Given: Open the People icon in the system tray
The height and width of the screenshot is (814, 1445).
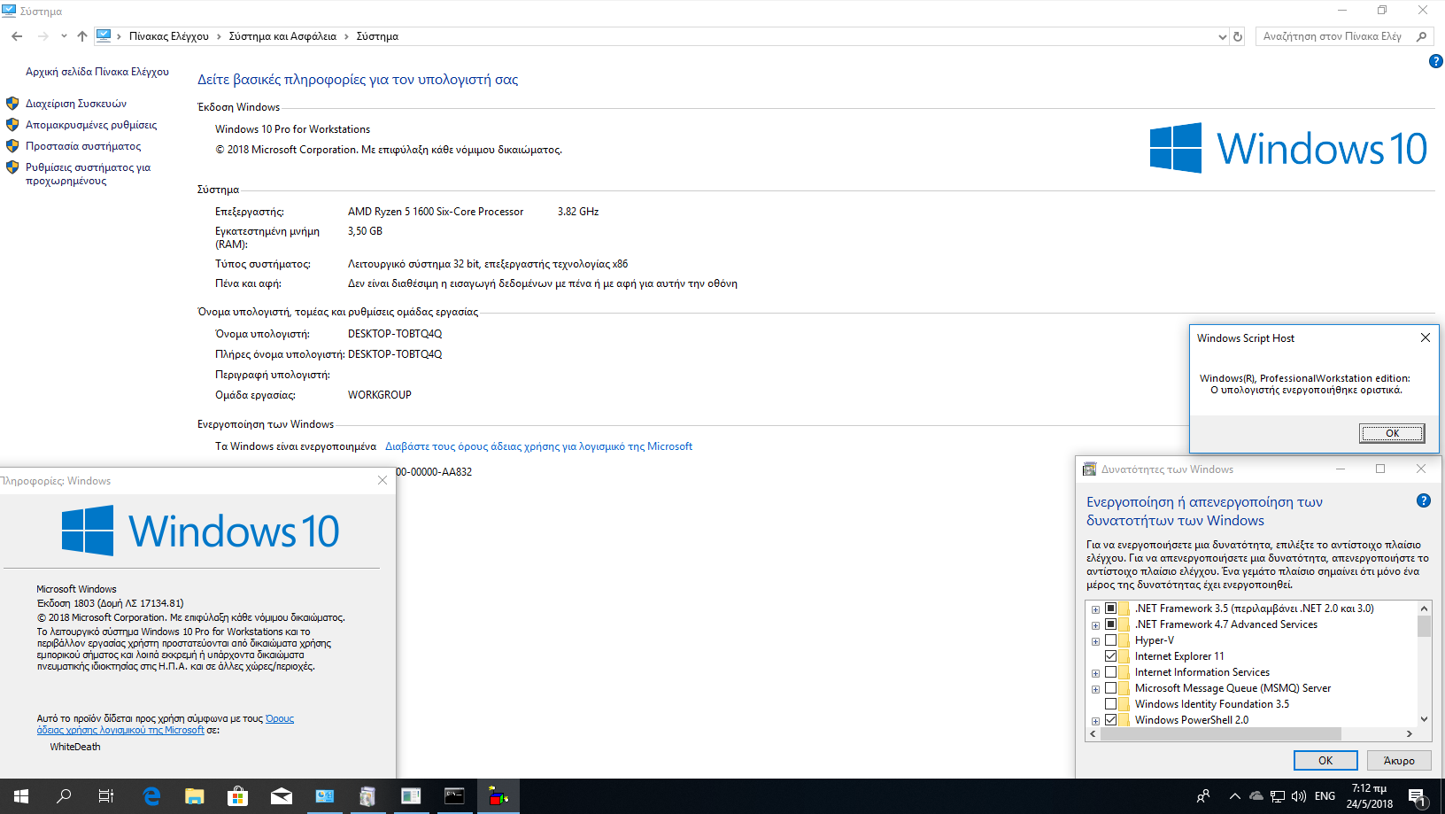Looking at the screenshot, I should (x=1203, y=796).
